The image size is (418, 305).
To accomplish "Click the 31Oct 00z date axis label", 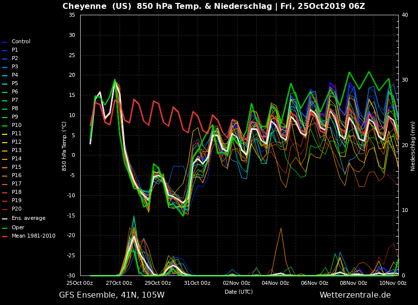I will point(197,283).
